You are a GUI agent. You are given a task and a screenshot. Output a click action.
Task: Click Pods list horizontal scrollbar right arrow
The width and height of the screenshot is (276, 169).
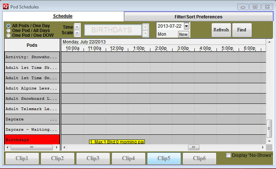coord(57,147)
